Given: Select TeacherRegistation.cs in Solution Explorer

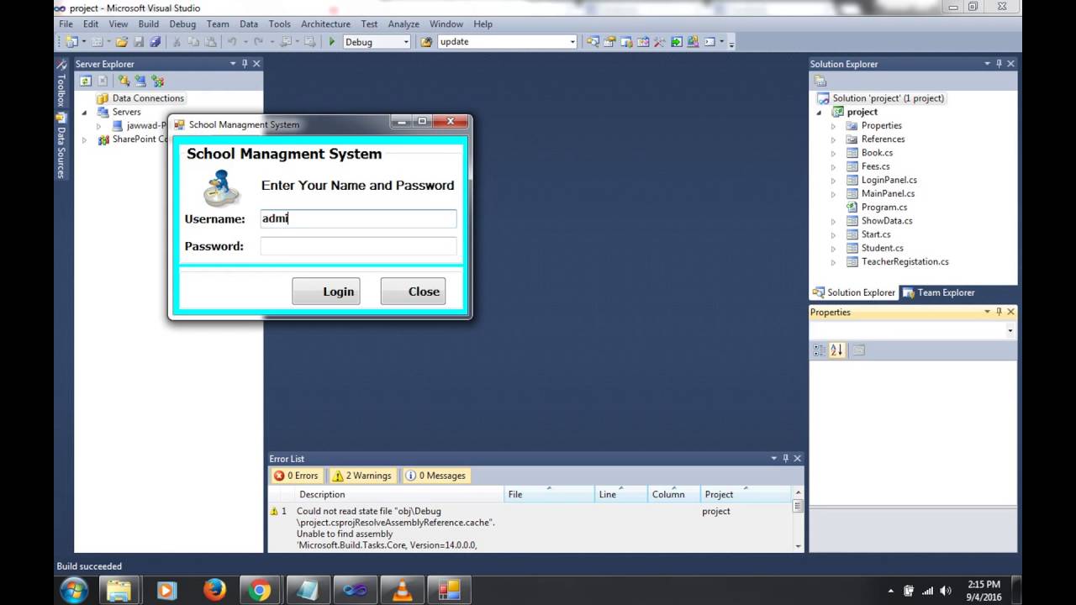Looking at the screenshot, I should click(x=905, y=261).
